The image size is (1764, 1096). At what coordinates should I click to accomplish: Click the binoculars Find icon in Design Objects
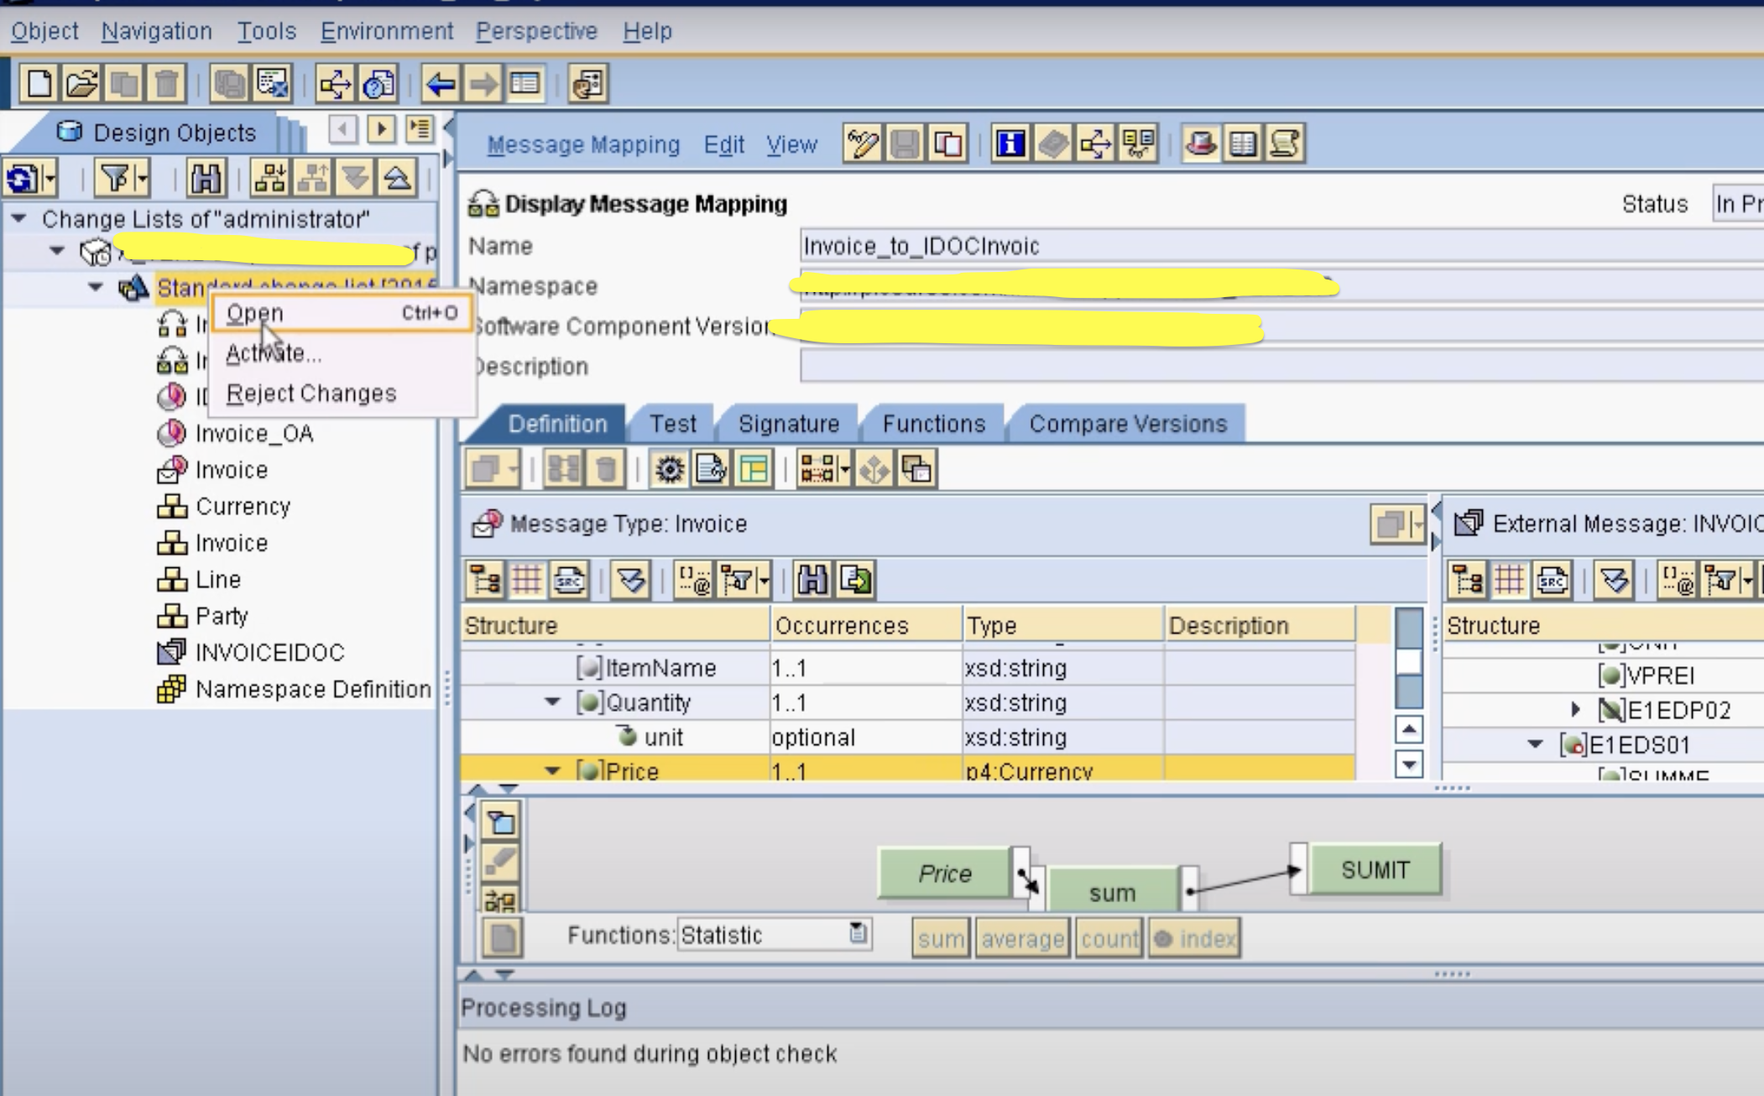[205, 178]
